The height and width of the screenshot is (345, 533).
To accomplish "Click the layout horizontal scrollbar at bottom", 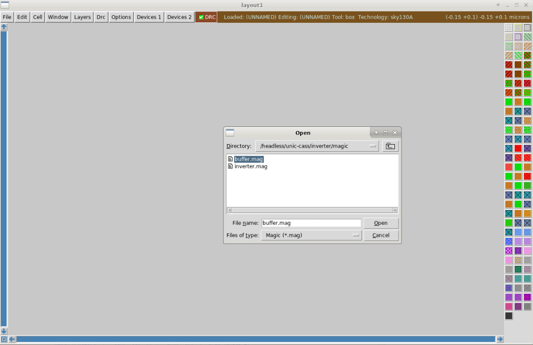I will point(256,339).
